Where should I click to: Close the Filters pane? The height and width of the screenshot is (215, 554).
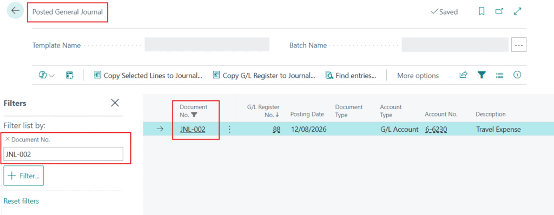point(115,103)
